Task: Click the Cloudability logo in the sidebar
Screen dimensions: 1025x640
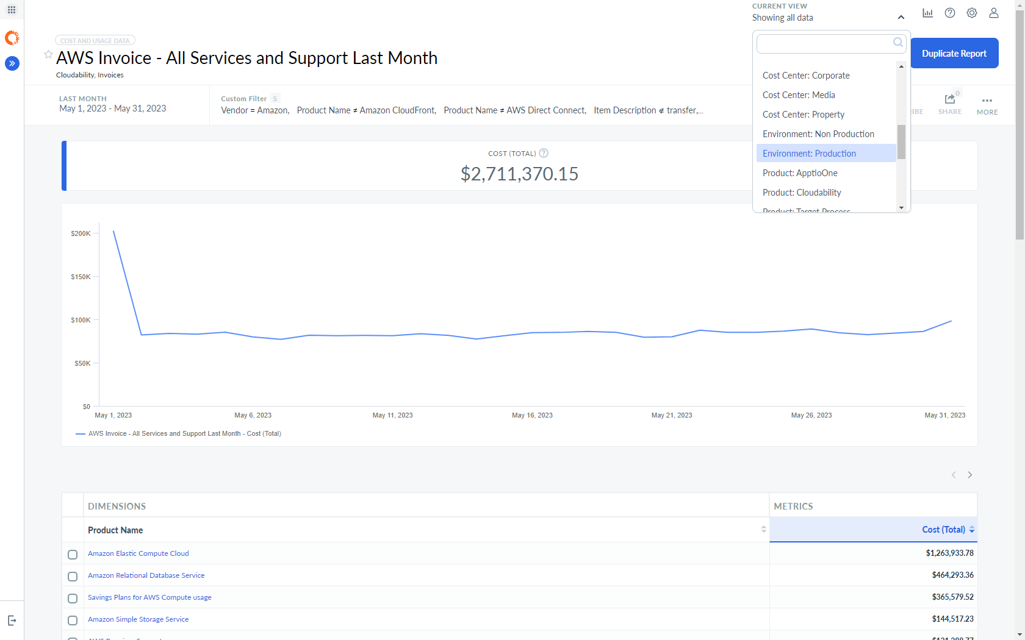Action: 12,37
